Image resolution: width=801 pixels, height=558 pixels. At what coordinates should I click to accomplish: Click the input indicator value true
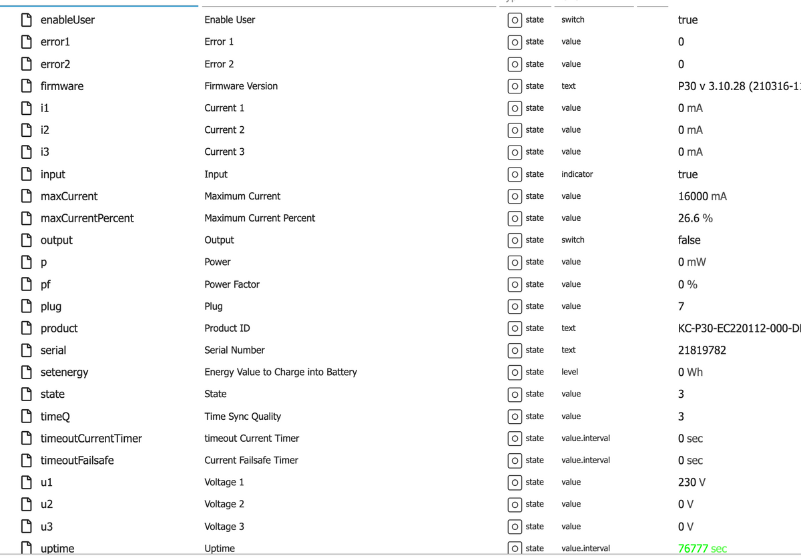[688, 174]
